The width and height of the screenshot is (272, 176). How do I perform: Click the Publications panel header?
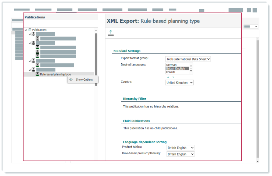click(x=35, y=17)
